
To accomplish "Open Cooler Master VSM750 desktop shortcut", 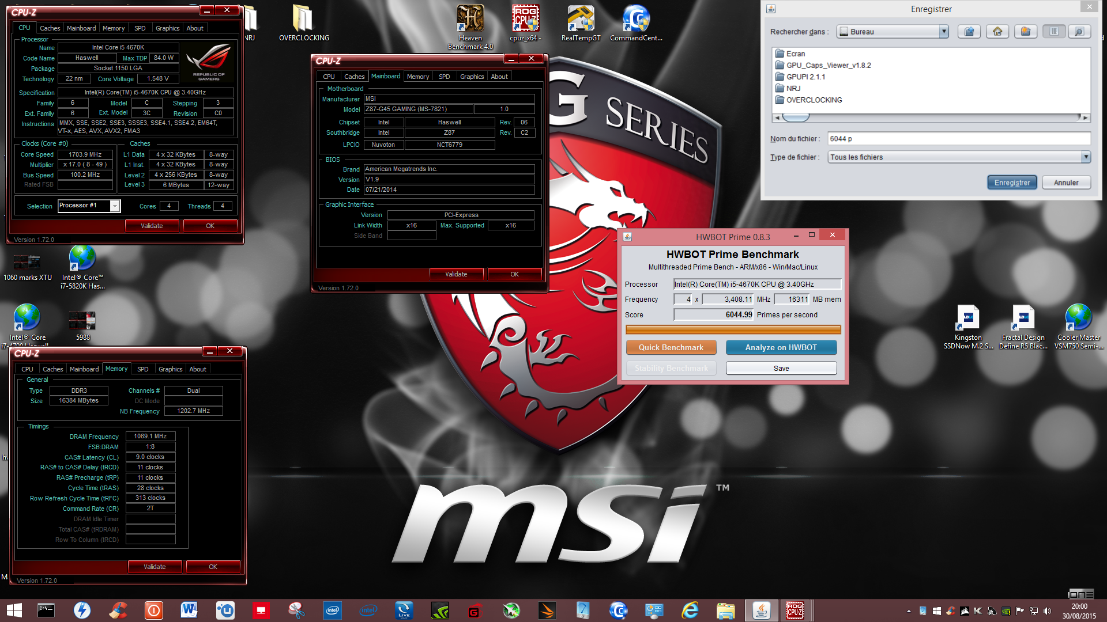I will pyautogui.click(x=1078, y=327).
